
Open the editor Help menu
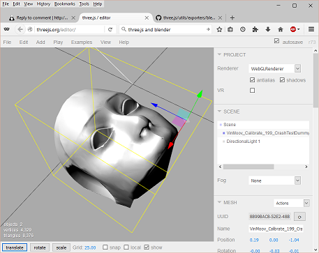(124, 42)
